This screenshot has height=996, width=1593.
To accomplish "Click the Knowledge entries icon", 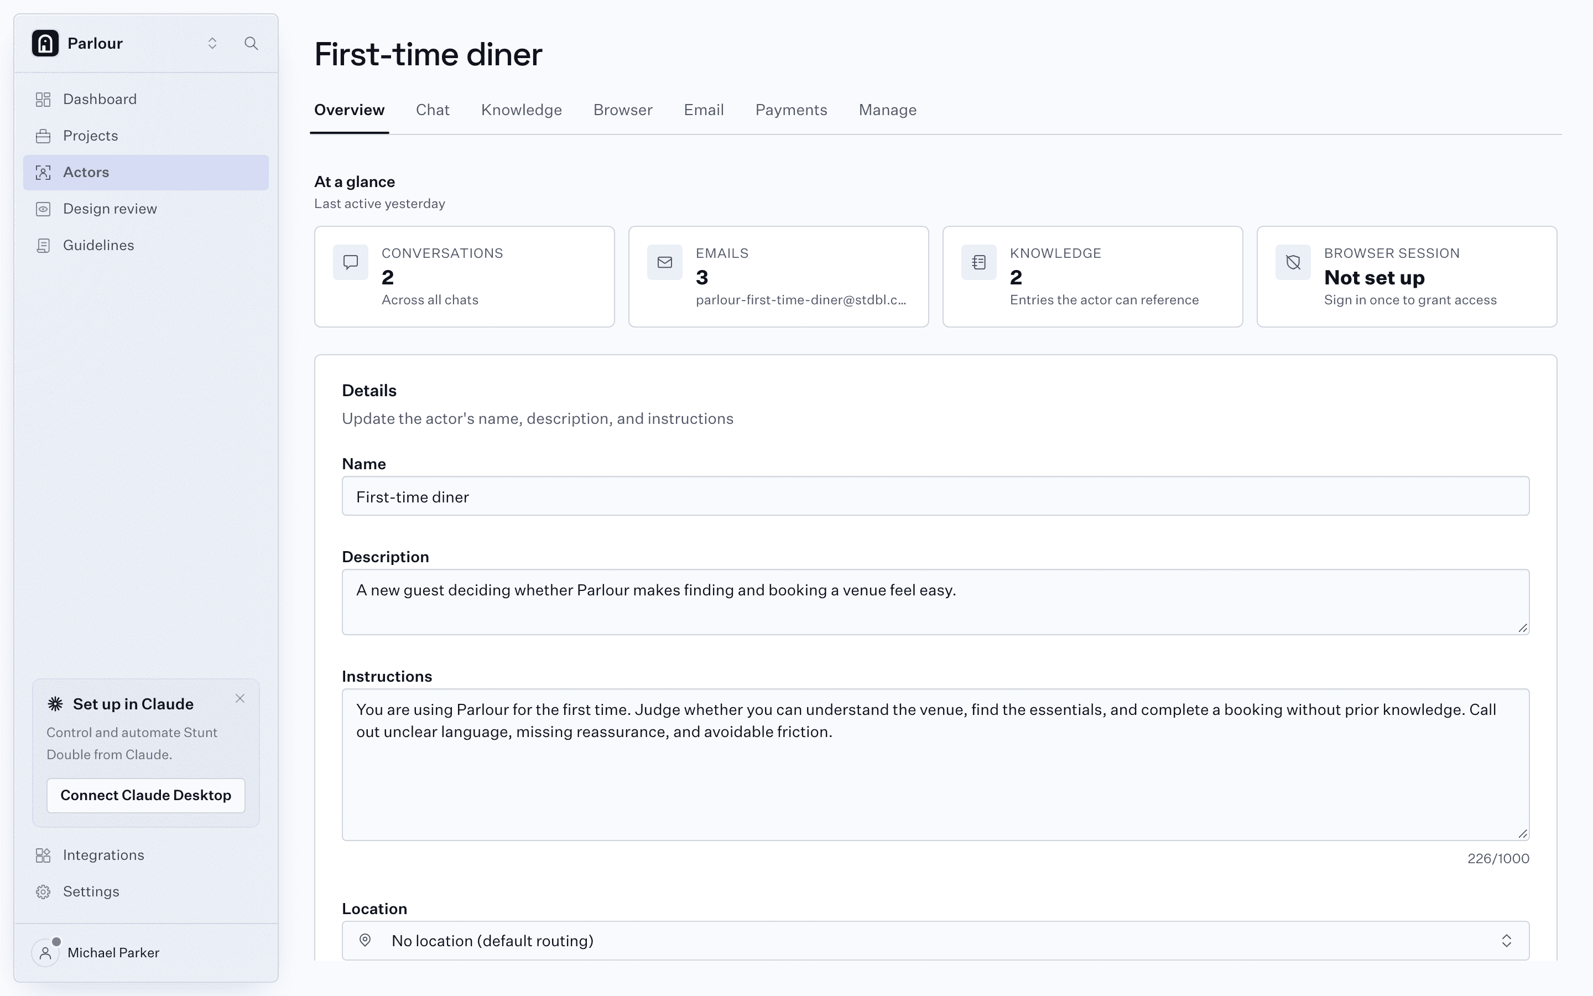I will click(979, 262).
